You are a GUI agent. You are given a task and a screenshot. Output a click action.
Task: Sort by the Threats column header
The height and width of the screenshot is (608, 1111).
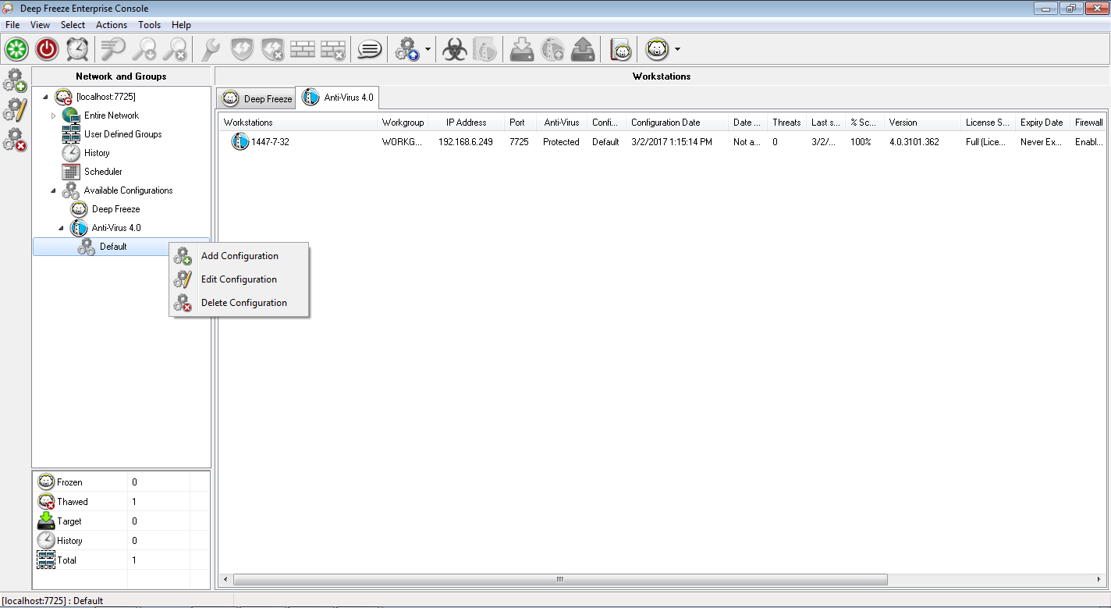pyautogui.click(x=786, y=123)
